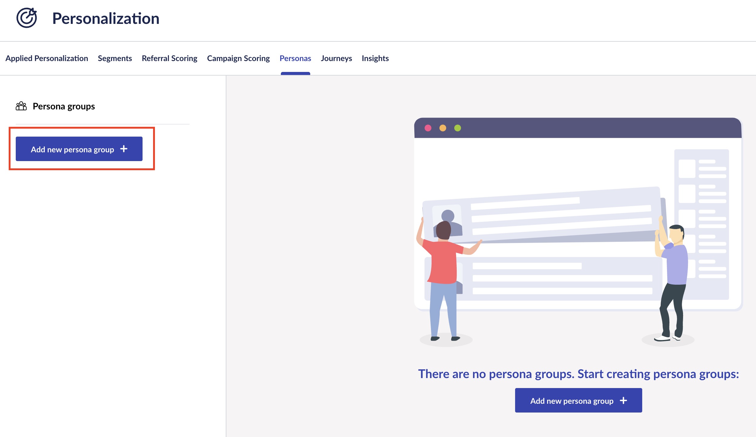Open the Campaign Scoring tab

tap(238, 58)
